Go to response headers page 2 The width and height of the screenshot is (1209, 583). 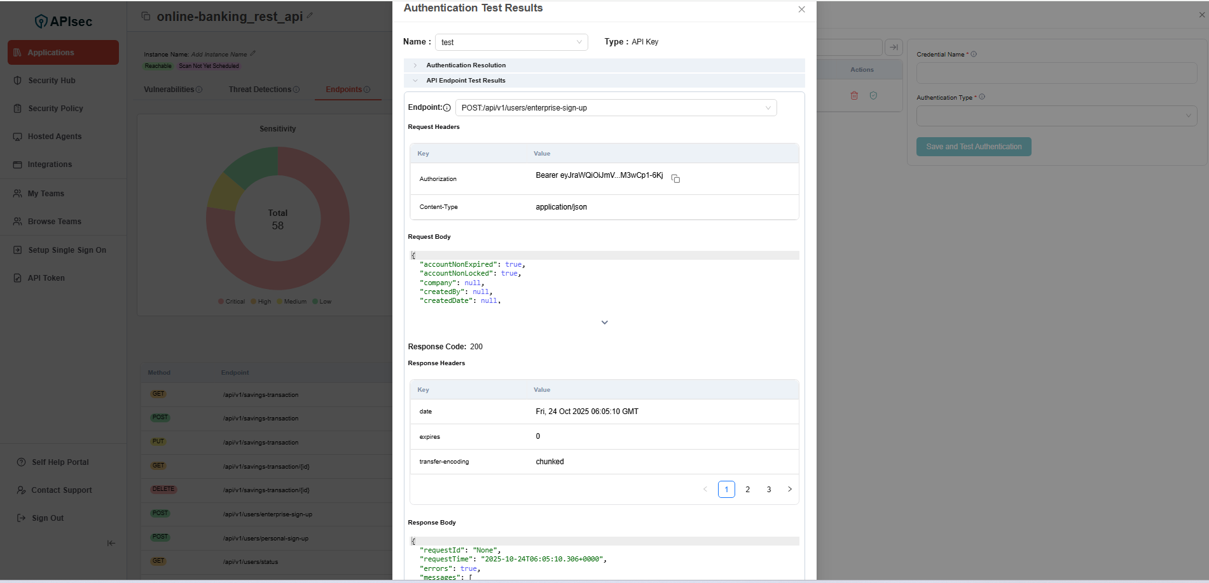coord(747,490)
